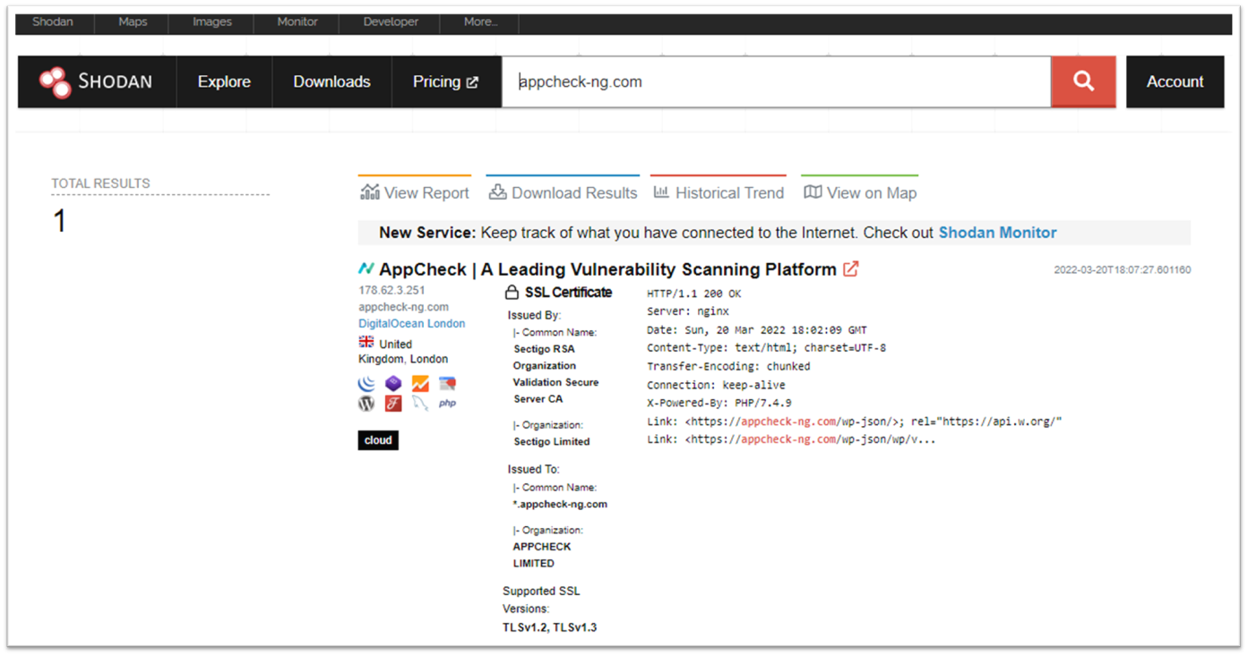The width and height of the screenshot is (1248, 656).
Task: Click the red search magnifier button
Action: click(1083, 81)
